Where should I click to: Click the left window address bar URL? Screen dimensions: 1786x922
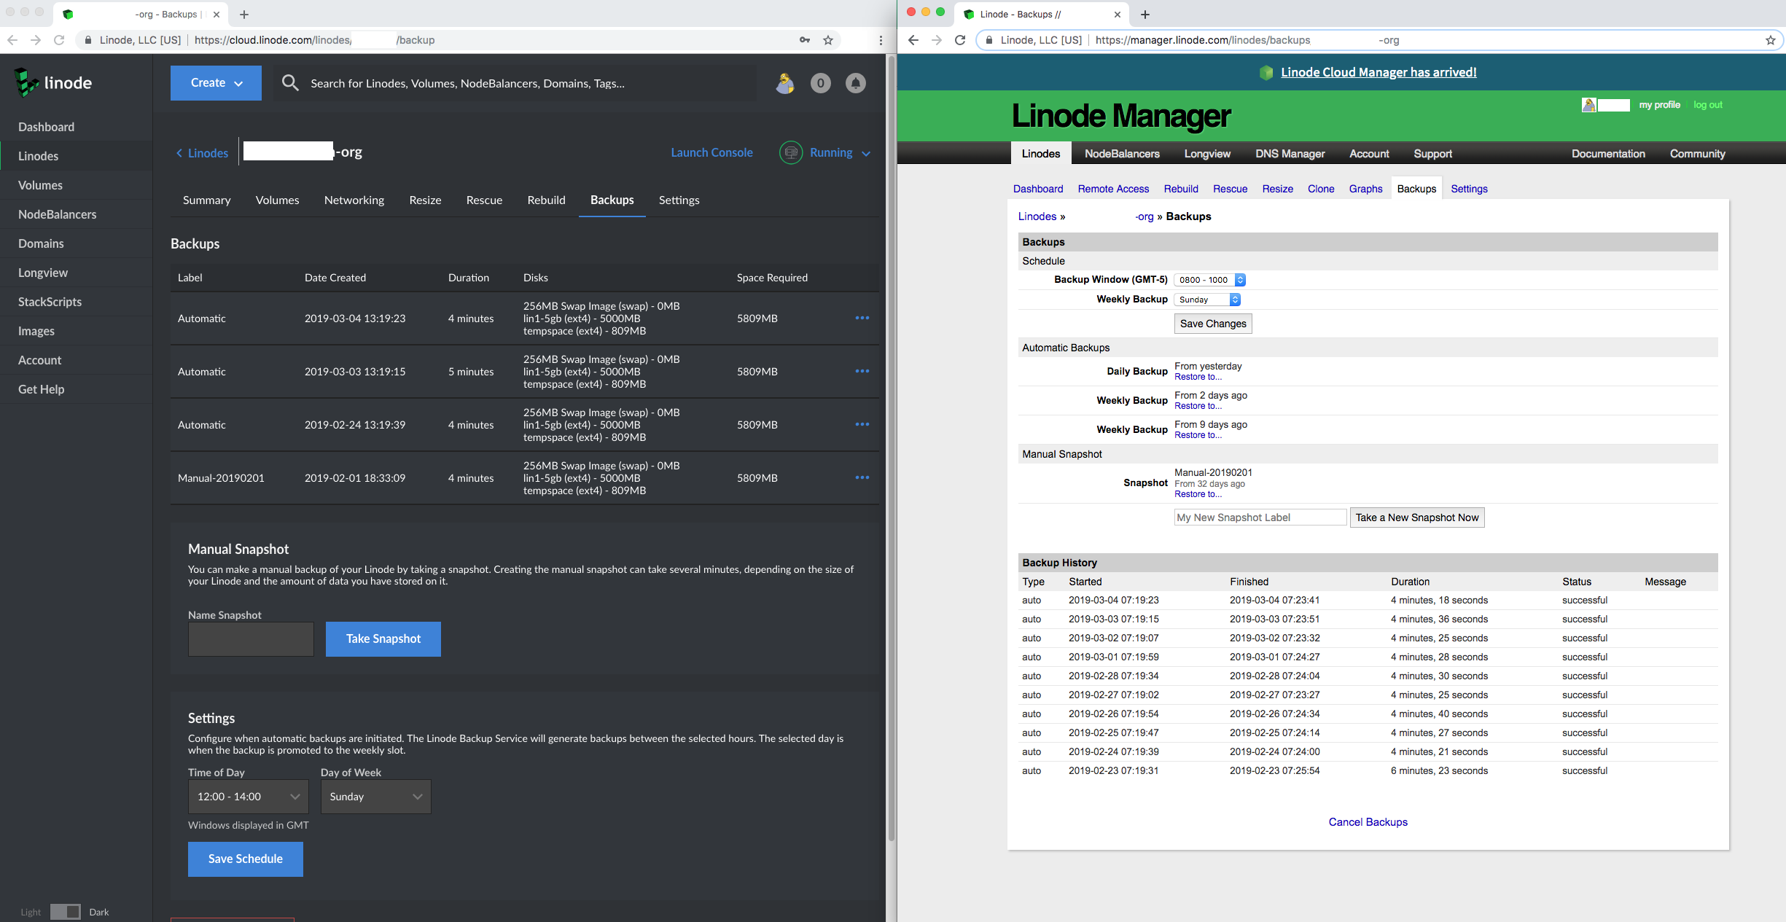[x=315, y=40]
